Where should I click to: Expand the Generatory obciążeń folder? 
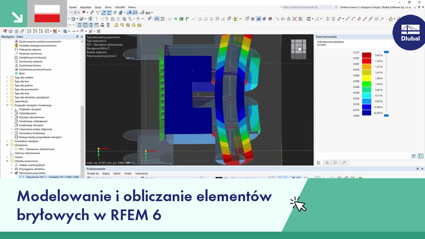pyautogui.click(x=7, y=141)
